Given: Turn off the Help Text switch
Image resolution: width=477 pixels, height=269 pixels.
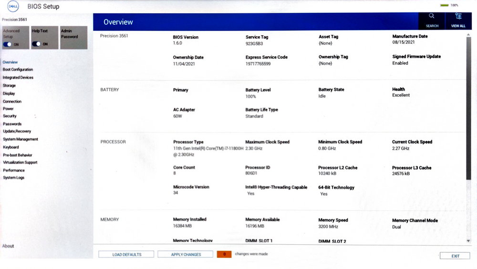Looking at the screenshot, I should point(37,44).
